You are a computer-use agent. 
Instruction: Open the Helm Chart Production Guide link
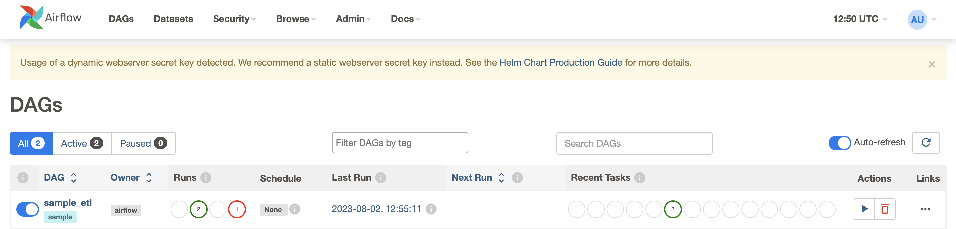[561, 62]
